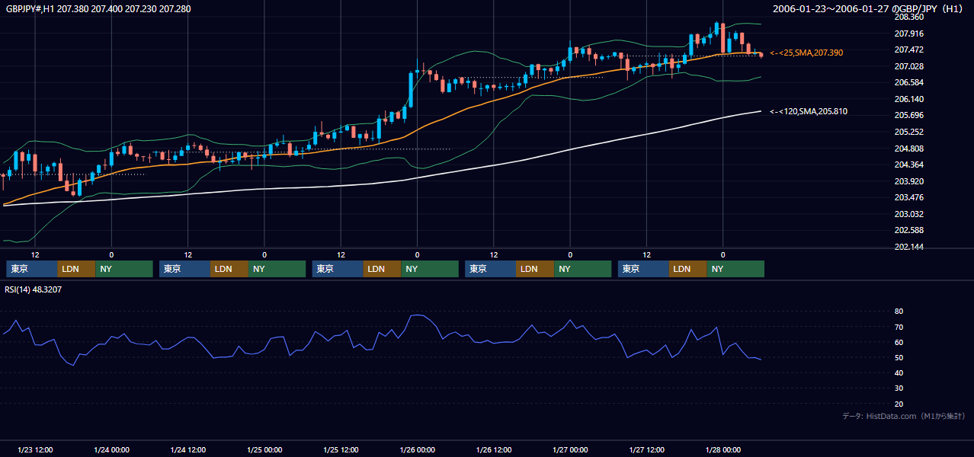The height and width of the screenshot is (457, 974).
Task: Click time axis label 1/25 00:00
Action: click(x=264, y=449)
